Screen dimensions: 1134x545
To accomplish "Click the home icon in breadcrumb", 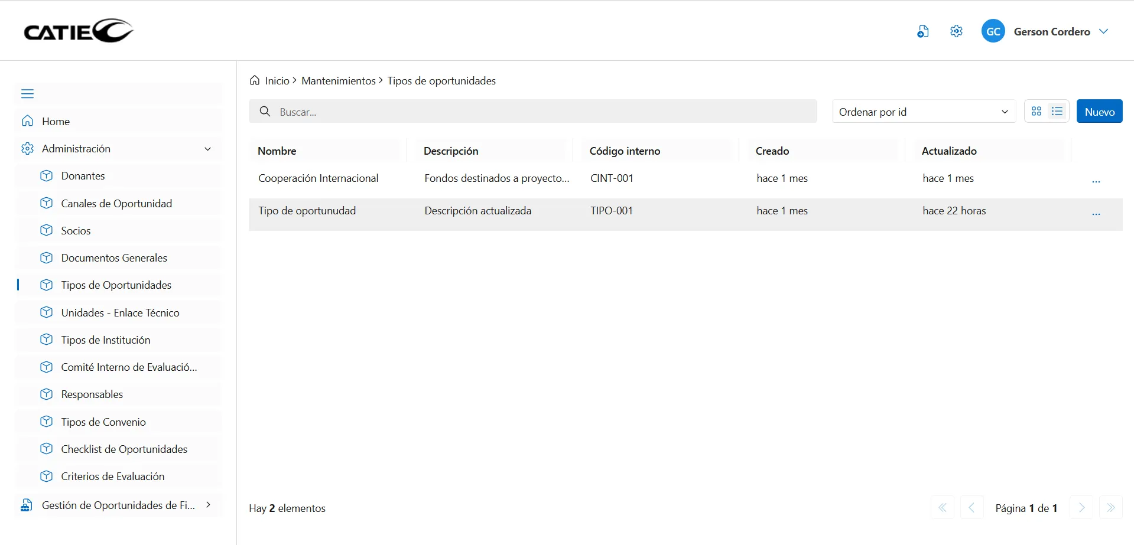I will tap(255, 81).
